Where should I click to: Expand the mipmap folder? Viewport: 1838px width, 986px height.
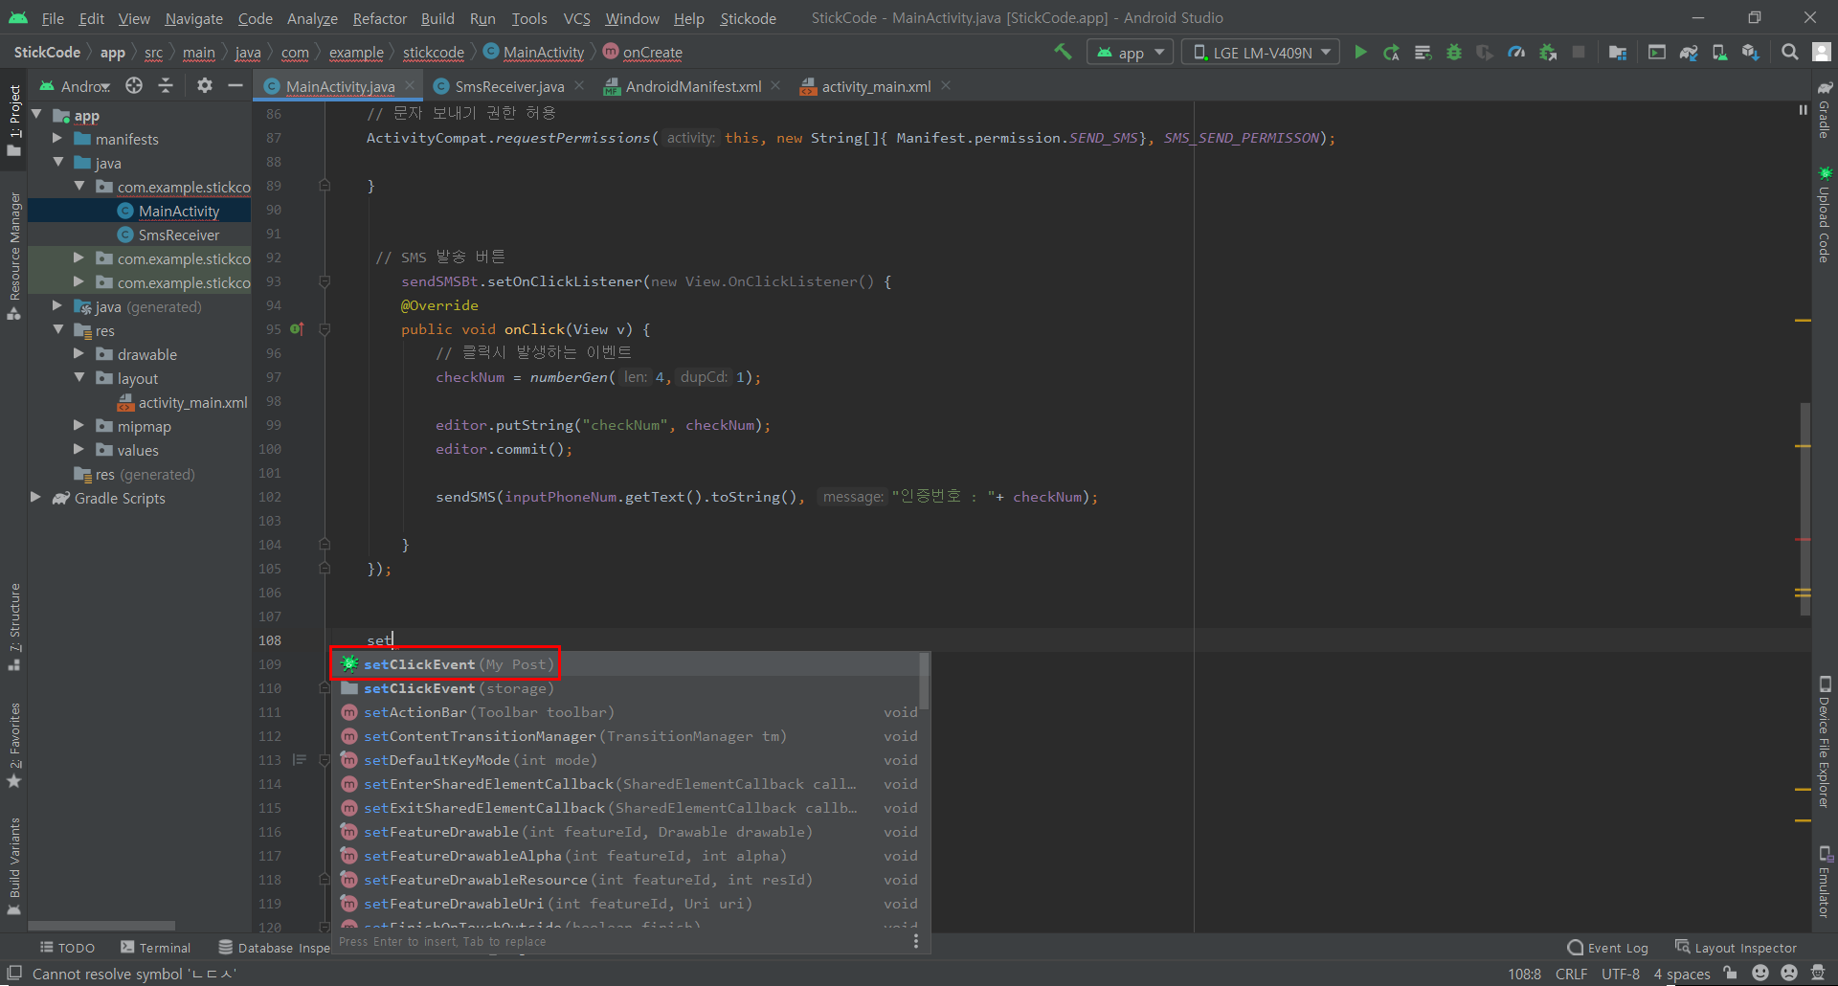(x=79, y=426)
